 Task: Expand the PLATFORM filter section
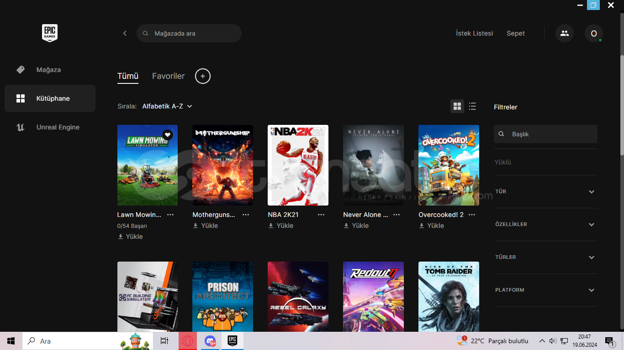coord(545,290)
